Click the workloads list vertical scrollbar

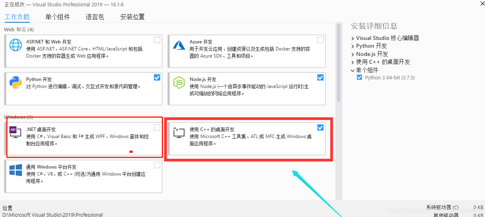338,63
